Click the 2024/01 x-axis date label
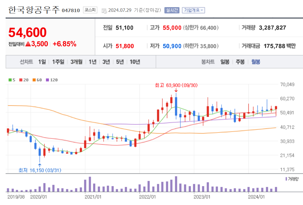The image size is (303, 205). [257, 197]
